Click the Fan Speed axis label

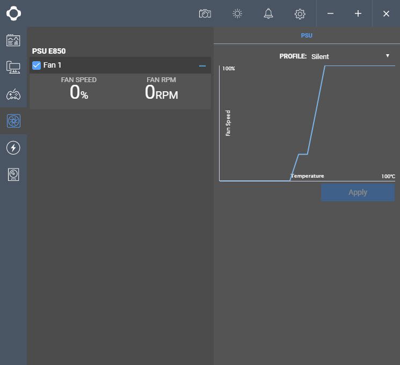[228, 123]
